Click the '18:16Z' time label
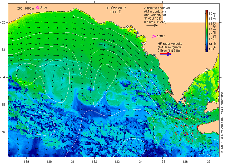The image size is (225, 165). 115,12
